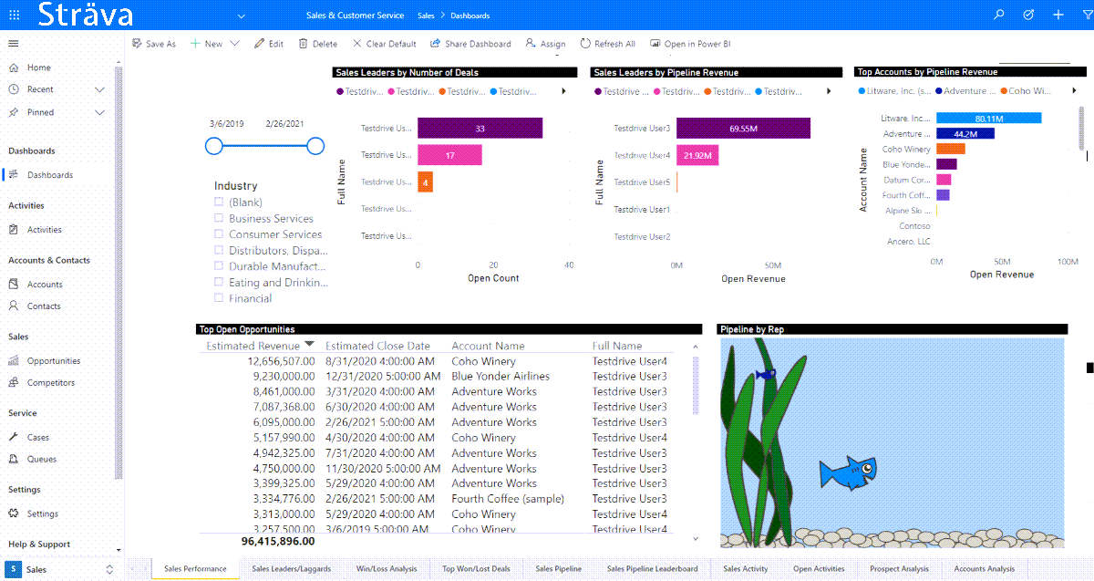The image size is (1094, 581).
Task: Click Open in Power BI button
Action: [690, 44]
